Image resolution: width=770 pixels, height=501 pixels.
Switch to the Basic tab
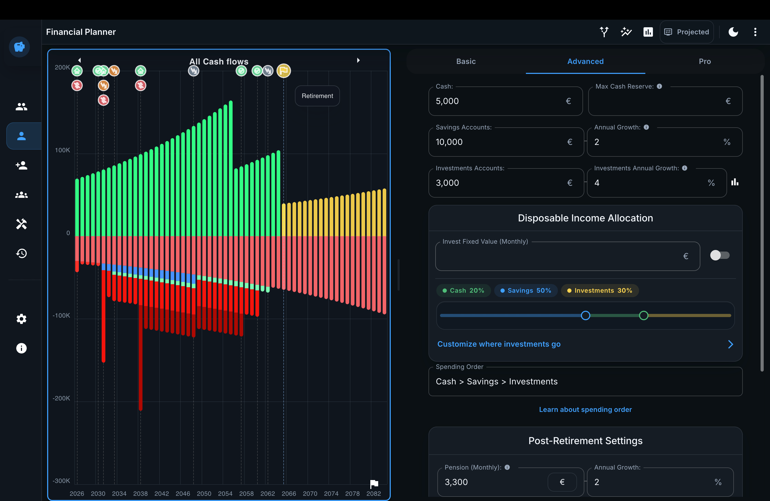466,62
